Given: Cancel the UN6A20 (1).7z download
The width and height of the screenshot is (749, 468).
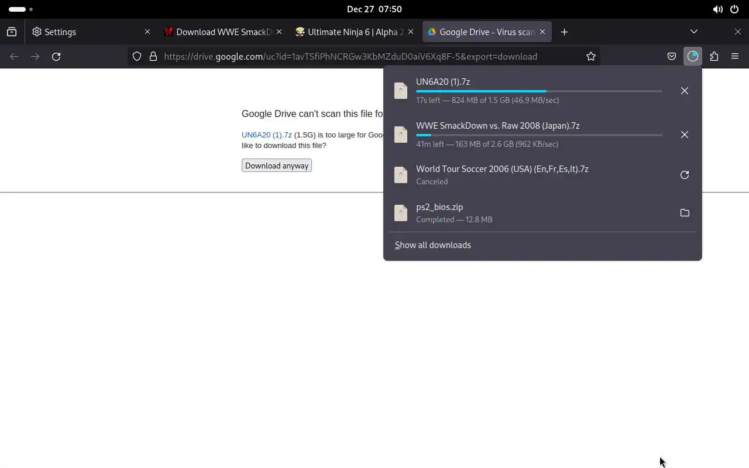Looking at the screenshot, I should (x=684, y=91).
